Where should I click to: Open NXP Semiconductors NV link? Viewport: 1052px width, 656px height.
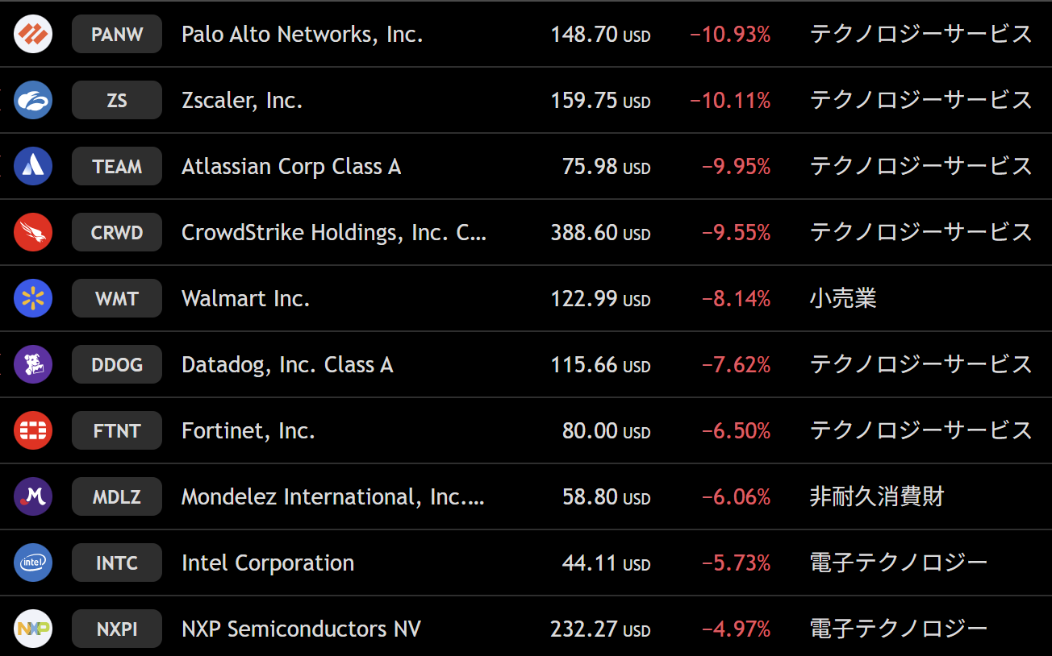pyautogui.click(x=301, y=629)
